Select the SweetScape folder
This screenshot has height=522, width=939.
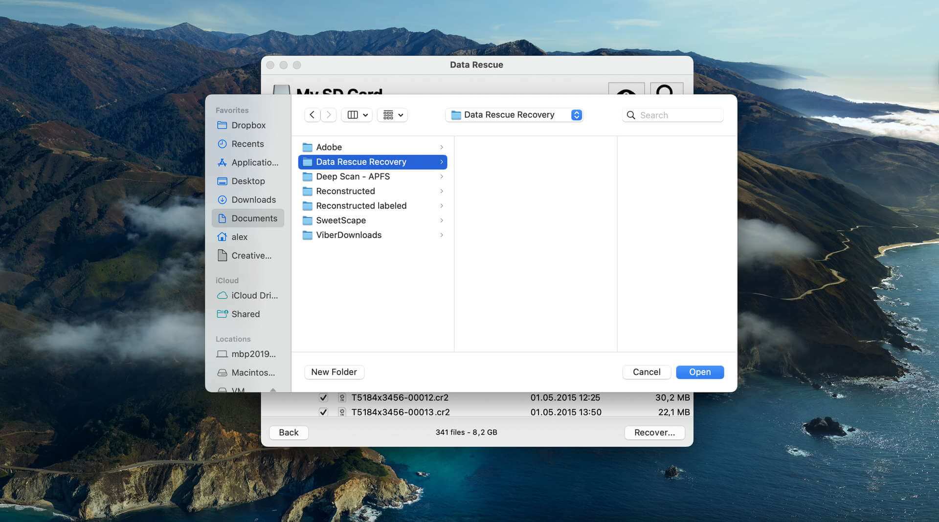pos(373,220)
